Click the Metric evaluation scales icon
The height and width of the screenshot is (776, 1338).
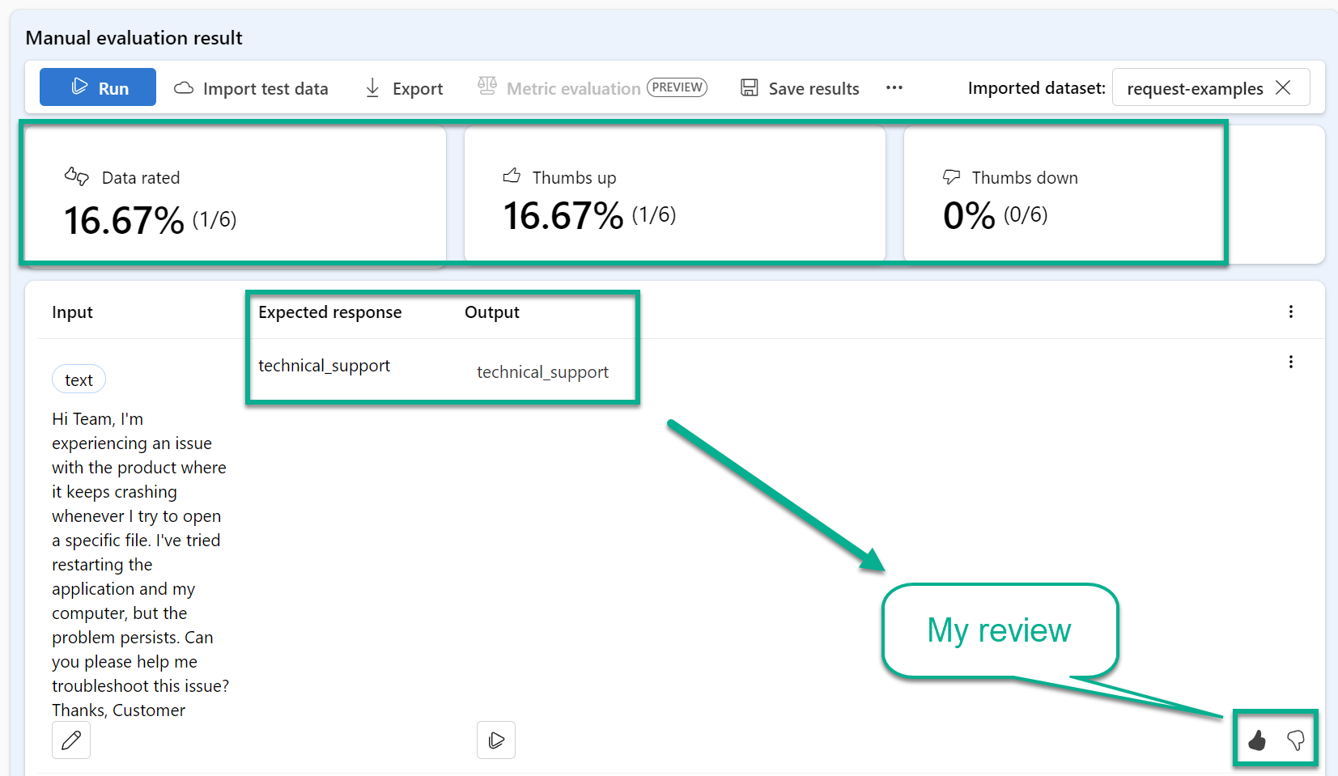486,87
